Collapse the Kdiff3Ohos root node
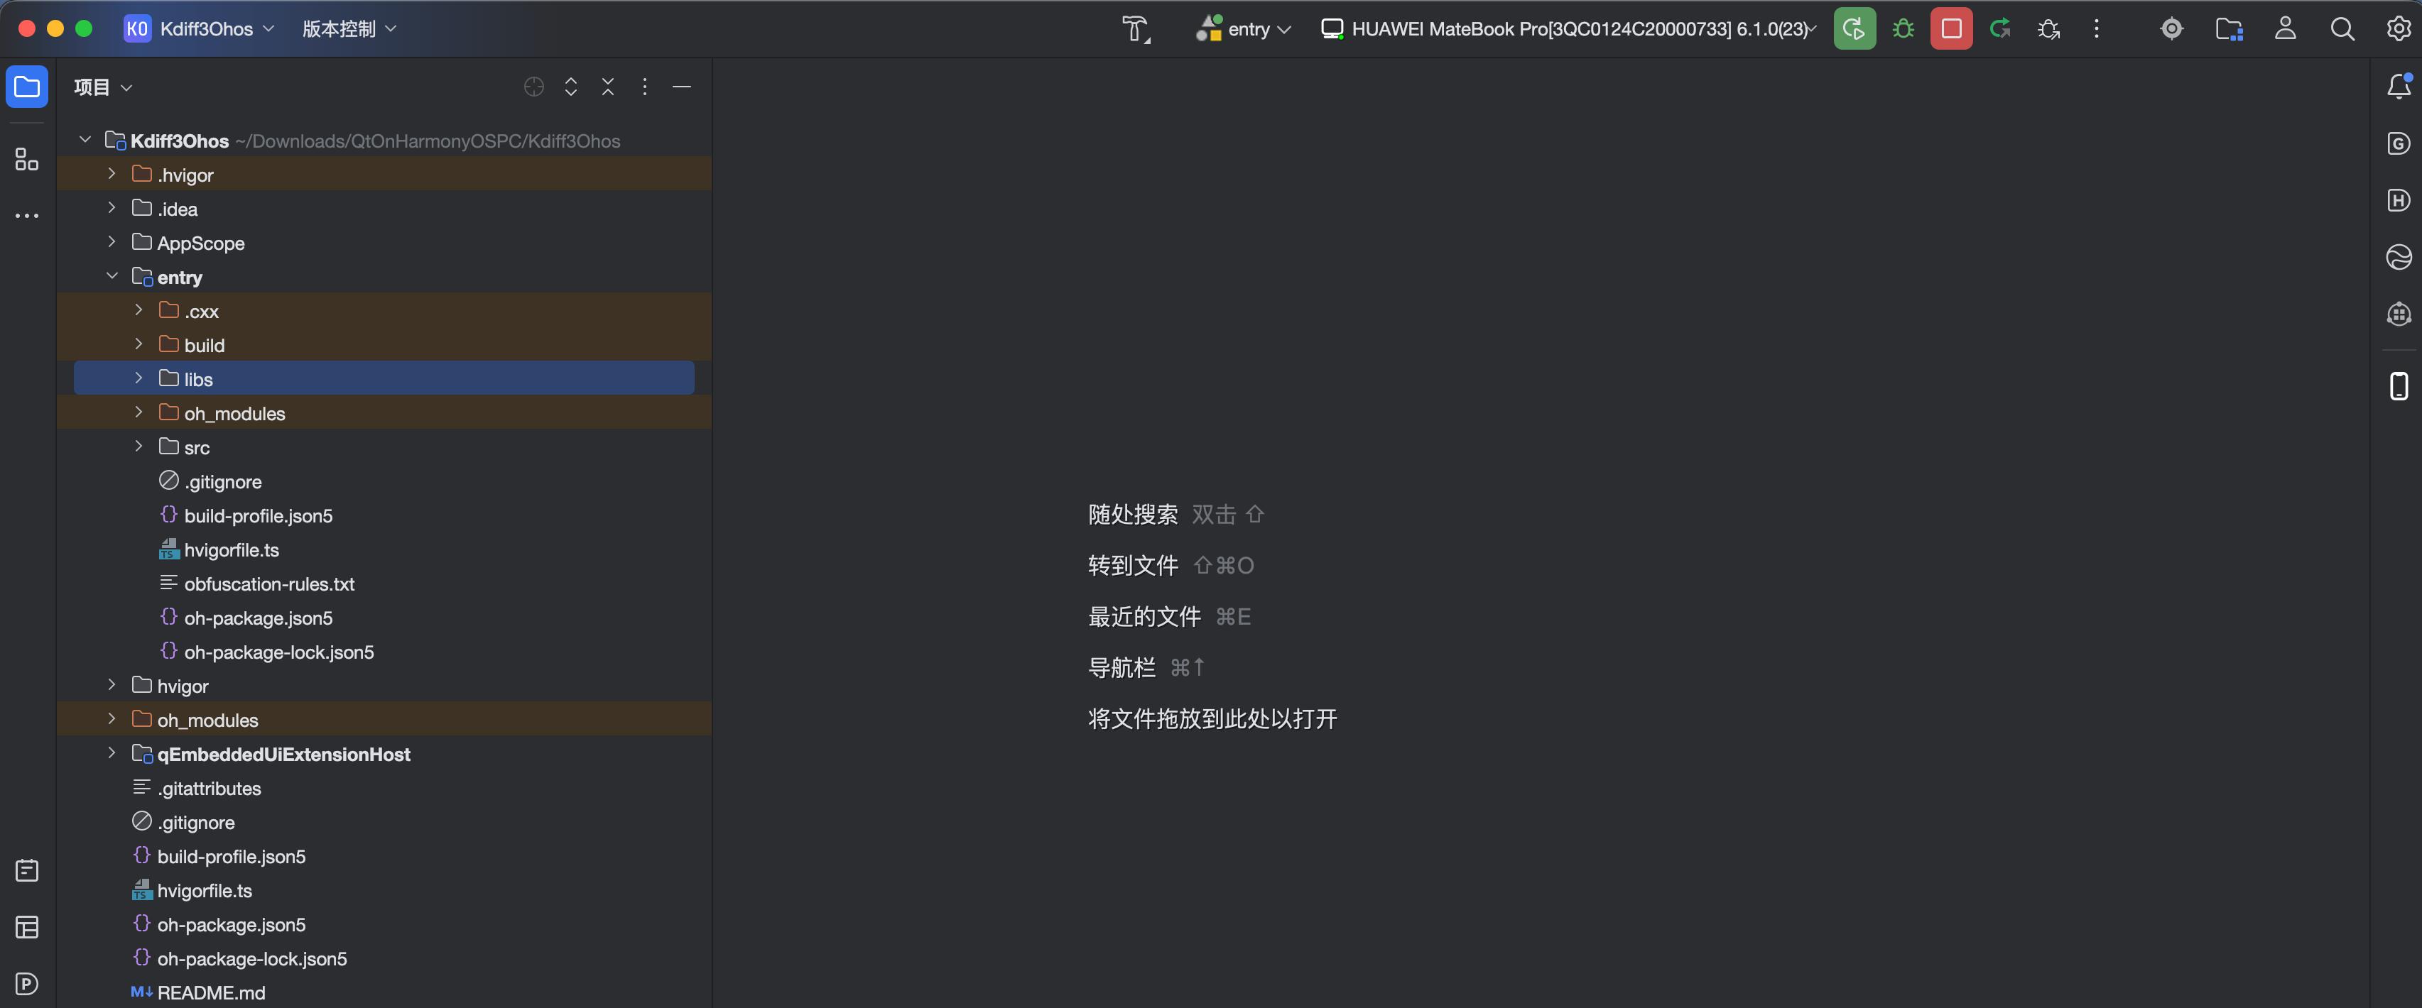This screenshot has width=2422, height=1008. 85,140
